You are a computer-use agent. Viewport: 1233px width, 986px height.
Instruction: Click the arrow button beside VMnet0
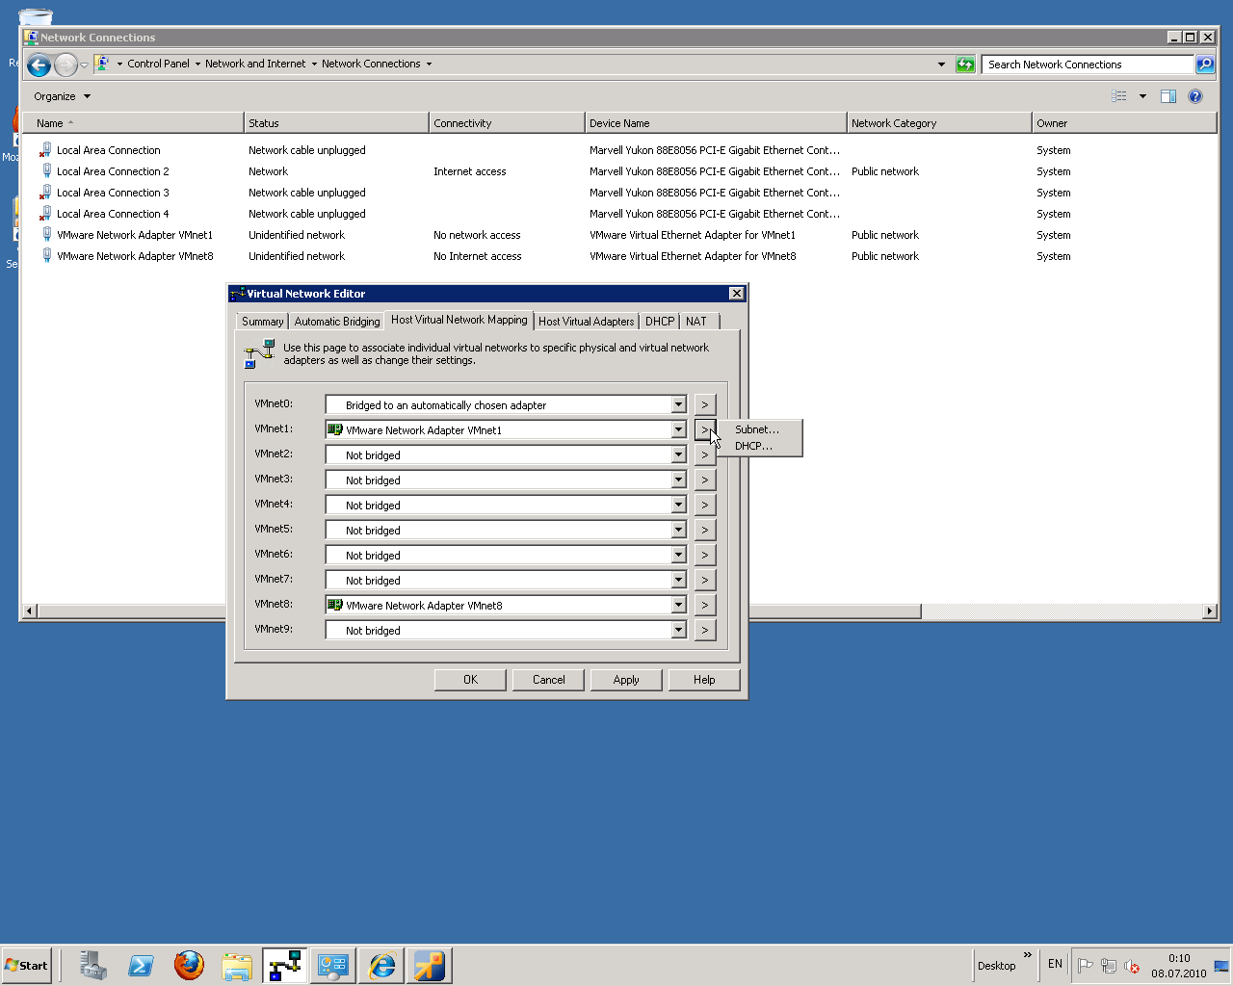click(x=705, y=405)
